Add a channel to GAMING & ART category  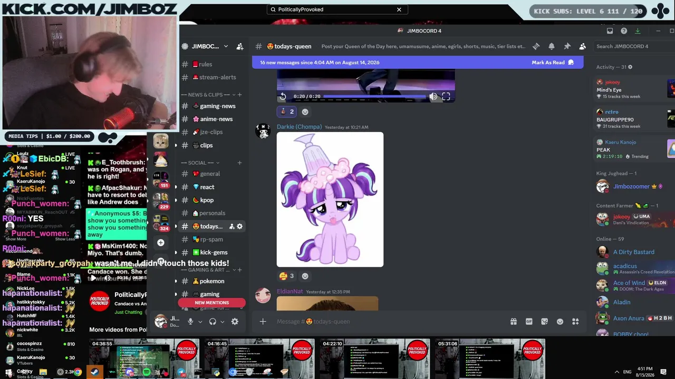click(239, 270)
